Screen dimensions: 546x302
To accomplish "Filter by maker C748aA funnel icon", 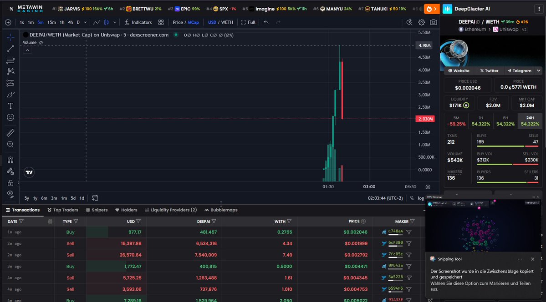I will coord(409,232).
